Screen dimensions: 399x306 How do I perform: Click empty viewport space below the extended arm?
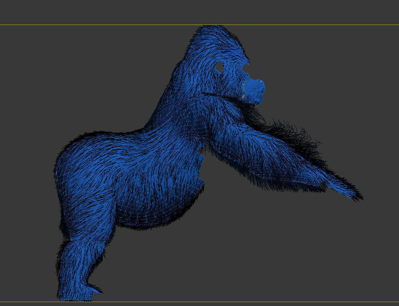pyautogui.click(x=271, y=235)
